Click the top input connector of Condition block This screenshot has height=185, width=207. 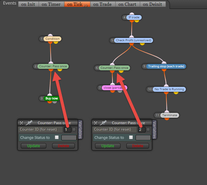pyautogui.click(x=50, y=35)
